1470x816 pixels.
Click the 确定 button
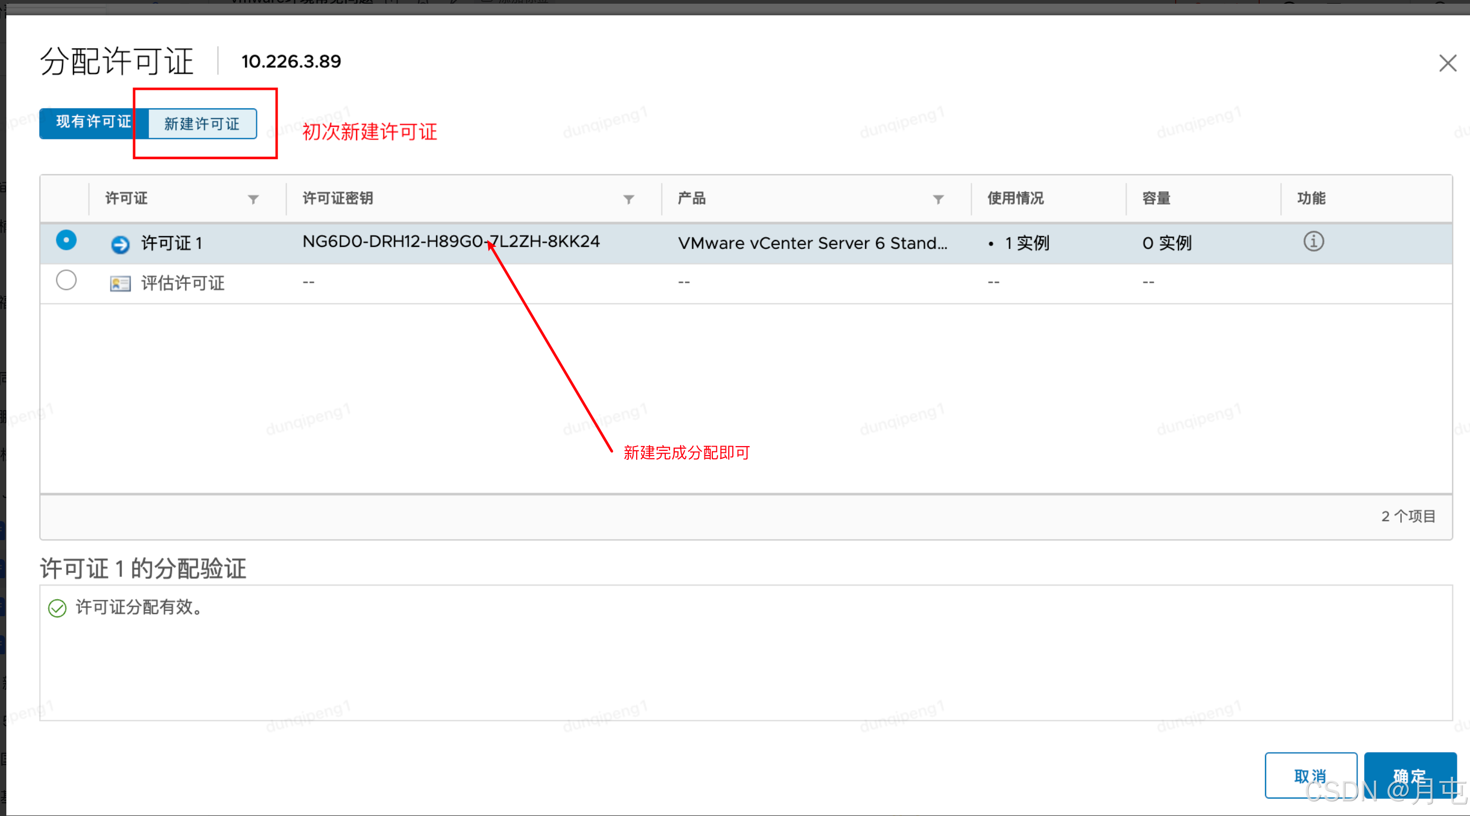point(1410,775)
